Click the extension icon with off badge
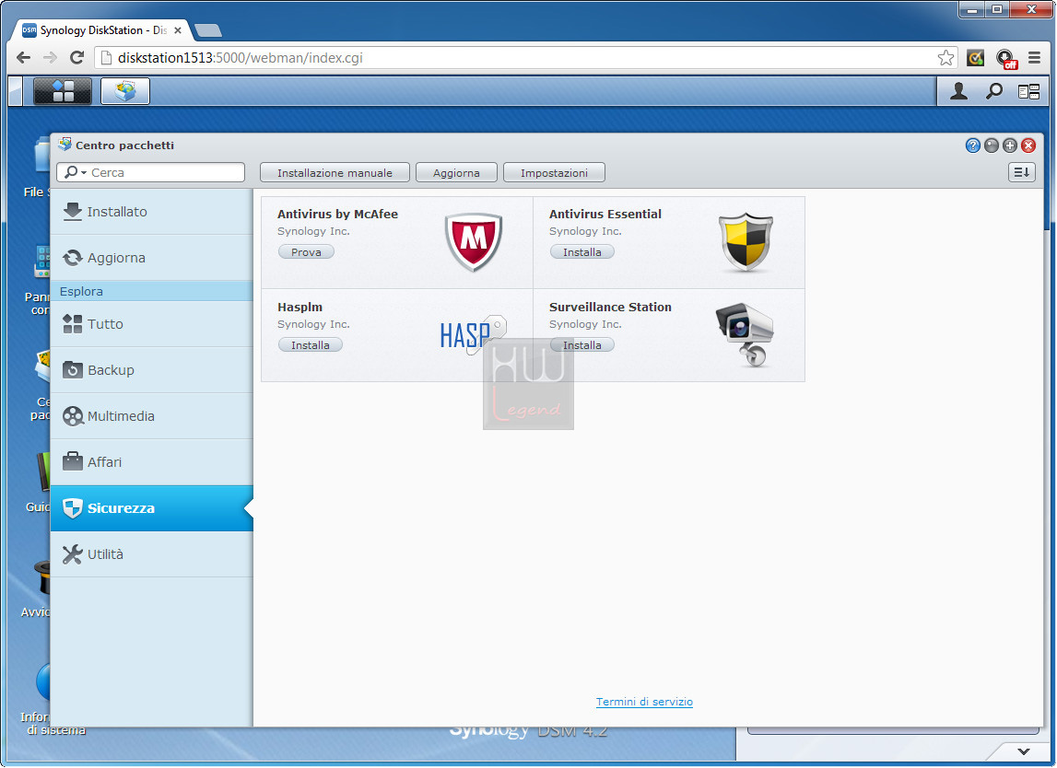This screenshot has height=768, width=1057. 1005,59
